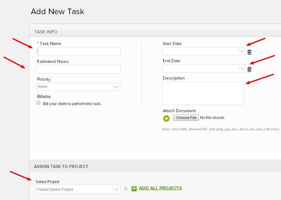Image resolution: width=281 pixels, height=200 pixels.
Task: Open the Please Select Project dropdown
Action: pos(78,189)
